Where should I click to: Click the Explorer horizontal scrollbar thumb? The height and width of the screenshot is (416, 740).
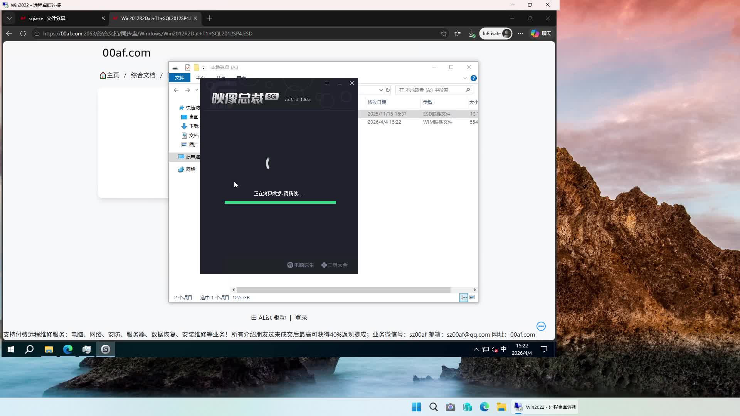[x=343, y=290]
